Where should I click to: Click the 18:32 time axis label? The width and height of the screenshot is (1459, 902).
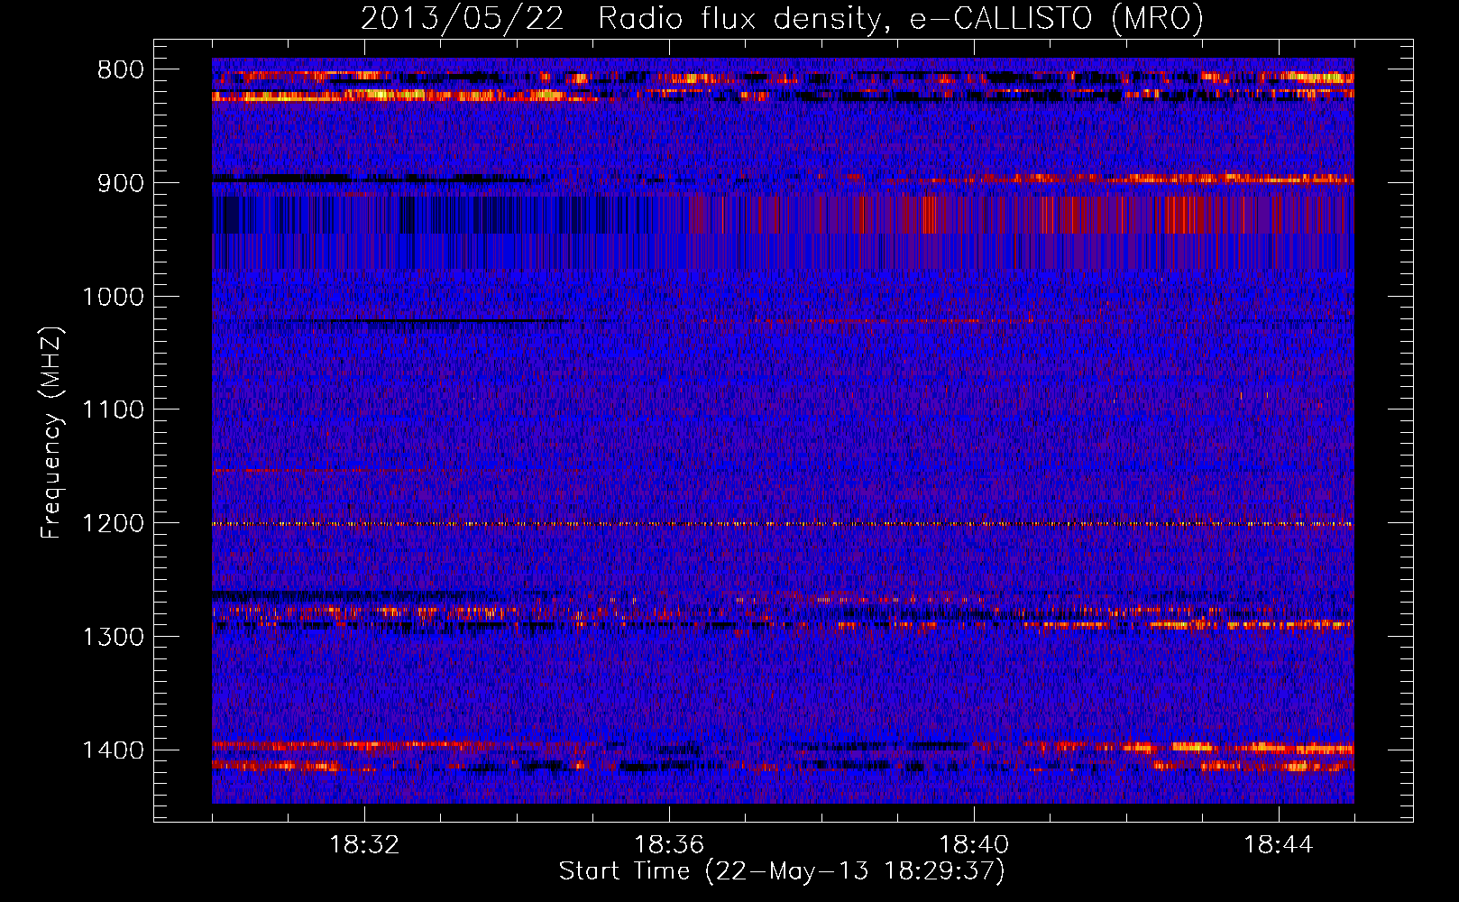pyautogui.click(x=363, y=845)
